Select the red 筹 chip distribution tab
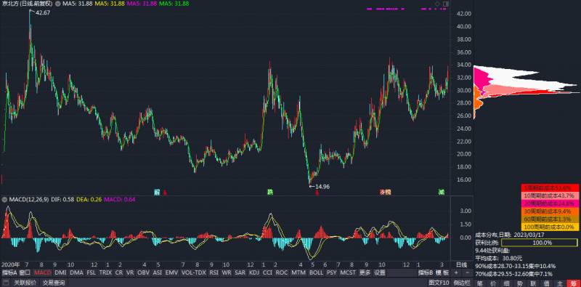This screenshot has width=581, height=287. point(574,283)
